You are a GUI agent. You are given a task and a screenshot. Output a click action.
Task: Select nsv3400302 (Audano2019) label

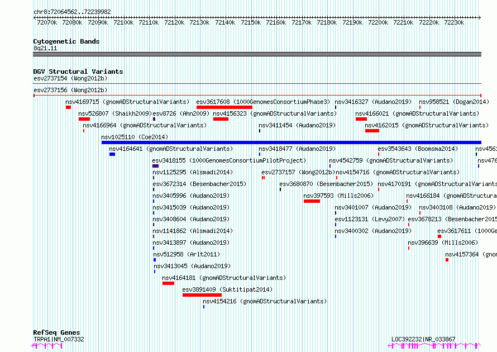[373, 231]
